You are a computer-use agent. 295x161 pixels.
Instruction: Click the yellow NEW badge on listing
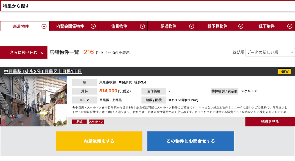(x=284, y=72)
